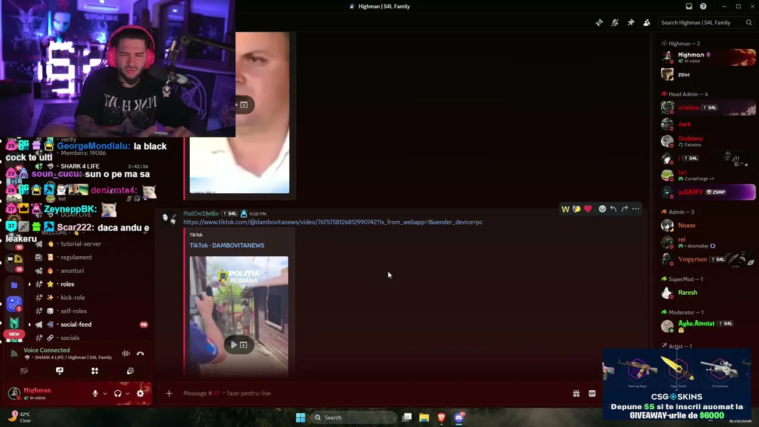Open headphone output options chevron
Screen dimensions: 759x427
(127, 393)
